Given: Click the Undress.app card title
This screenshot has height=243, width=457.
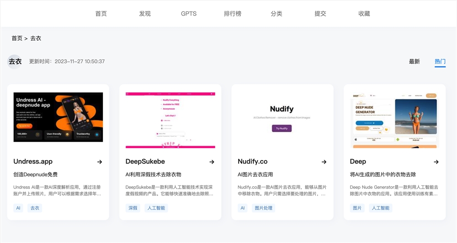Looking at the screenshot, I should pyautogui.click(x=33, y=161).
